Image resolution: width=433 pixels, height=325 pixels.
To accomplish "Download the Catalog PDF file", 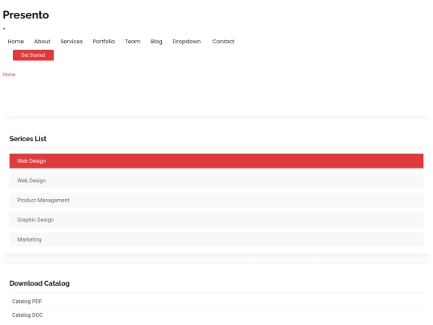I will pyautogui.click(x=27, y=302).
